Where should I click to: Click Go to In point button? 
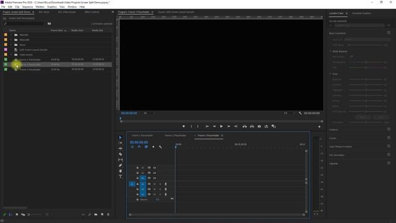[207, 126]
